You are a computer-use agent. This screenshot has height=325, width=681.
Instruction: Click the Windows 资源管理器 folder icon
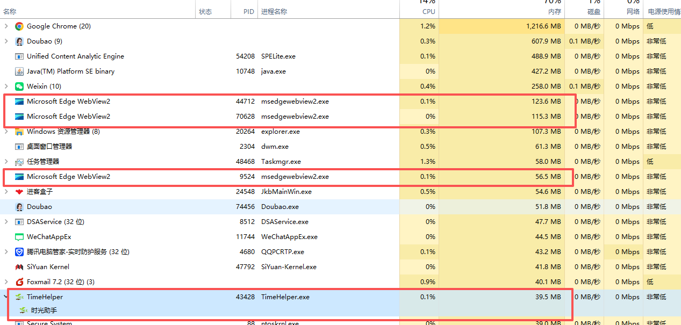click(x=19, y=132)
